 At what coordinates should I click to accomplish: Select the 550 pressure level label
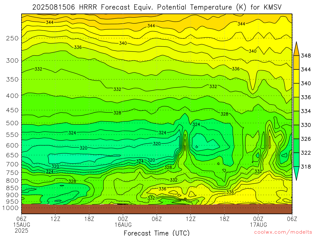12,135
